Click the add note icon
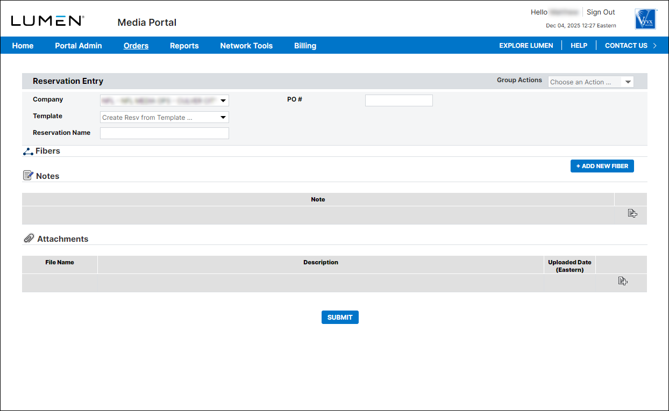The height and width of the screenshot is (411, 669). 632,214
